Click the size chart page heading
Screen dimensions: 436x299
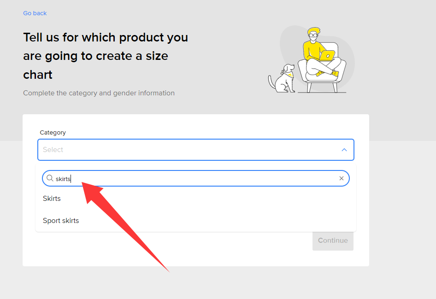coord(106,56)
